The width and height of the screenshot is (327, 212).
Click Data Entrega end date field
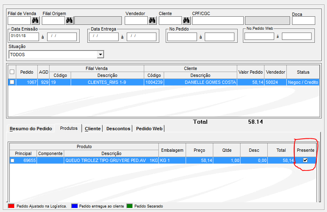point(142,37)
